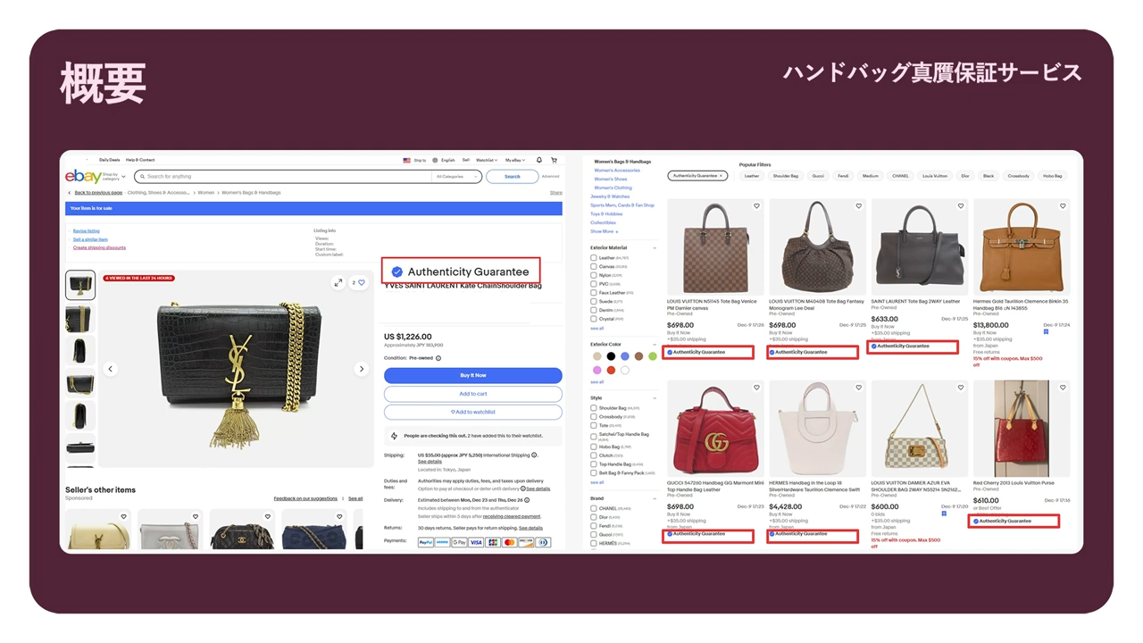Favorite the Hermes Birkin 35 heart icon
Viewport: 1143px width, 643px height.
point(1063,206)
